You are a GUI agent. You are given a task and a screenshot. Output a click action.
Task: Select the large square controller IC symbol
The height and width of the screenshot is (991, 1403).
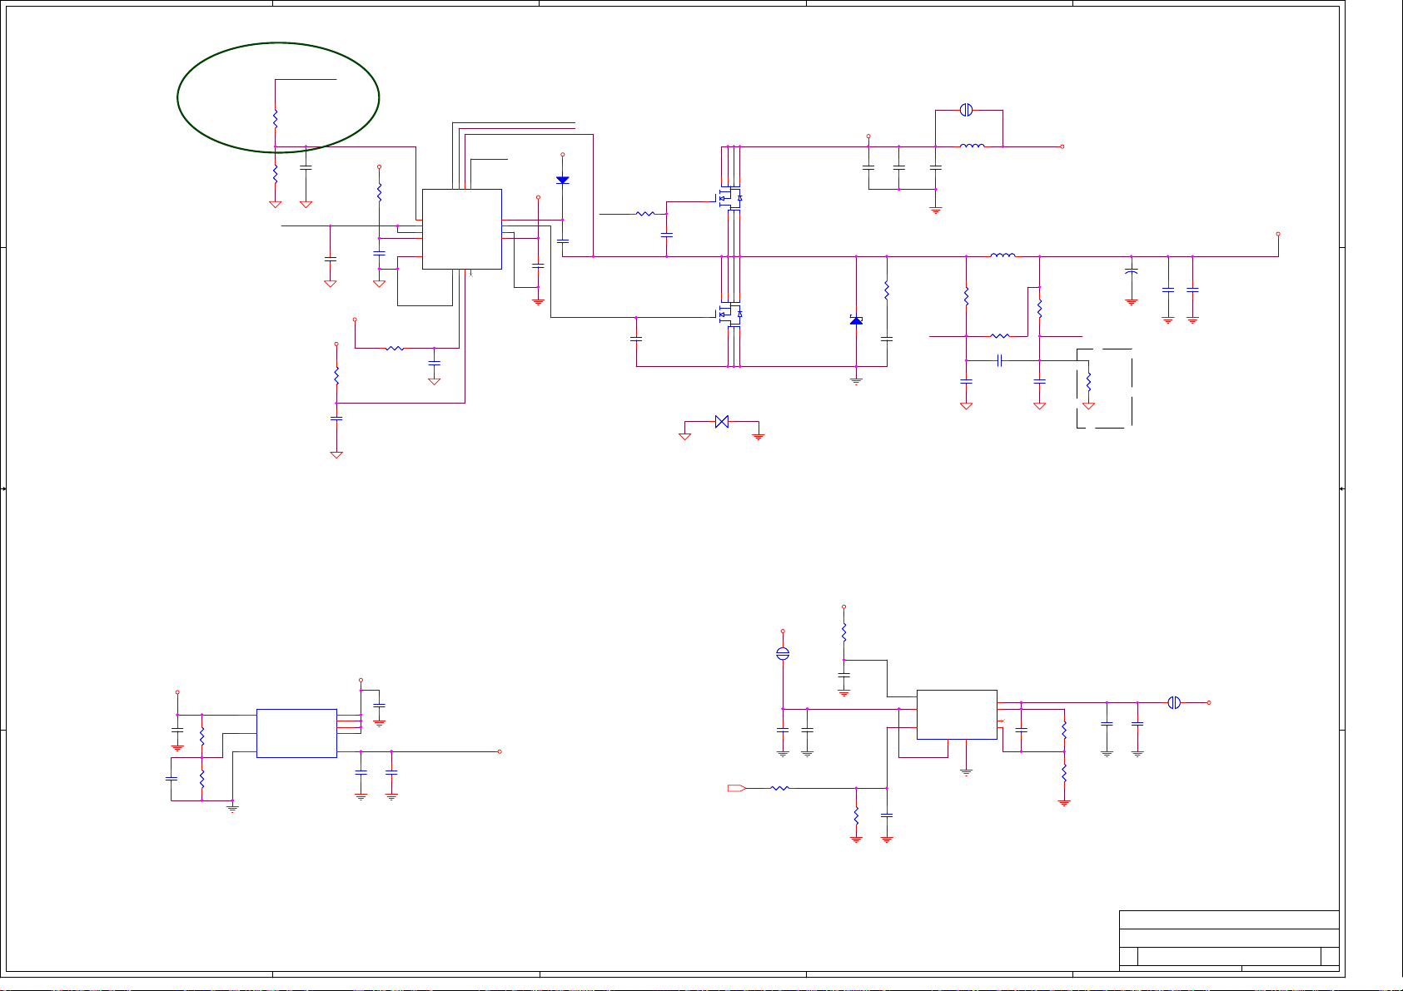[x=462, y=229]
